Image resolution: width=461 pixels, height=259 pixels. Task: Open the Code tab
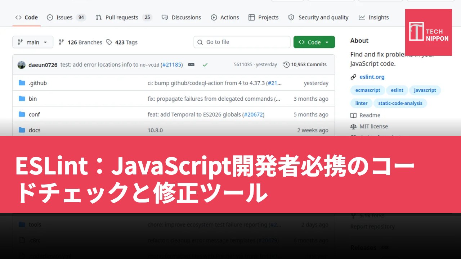pos(27,17)
